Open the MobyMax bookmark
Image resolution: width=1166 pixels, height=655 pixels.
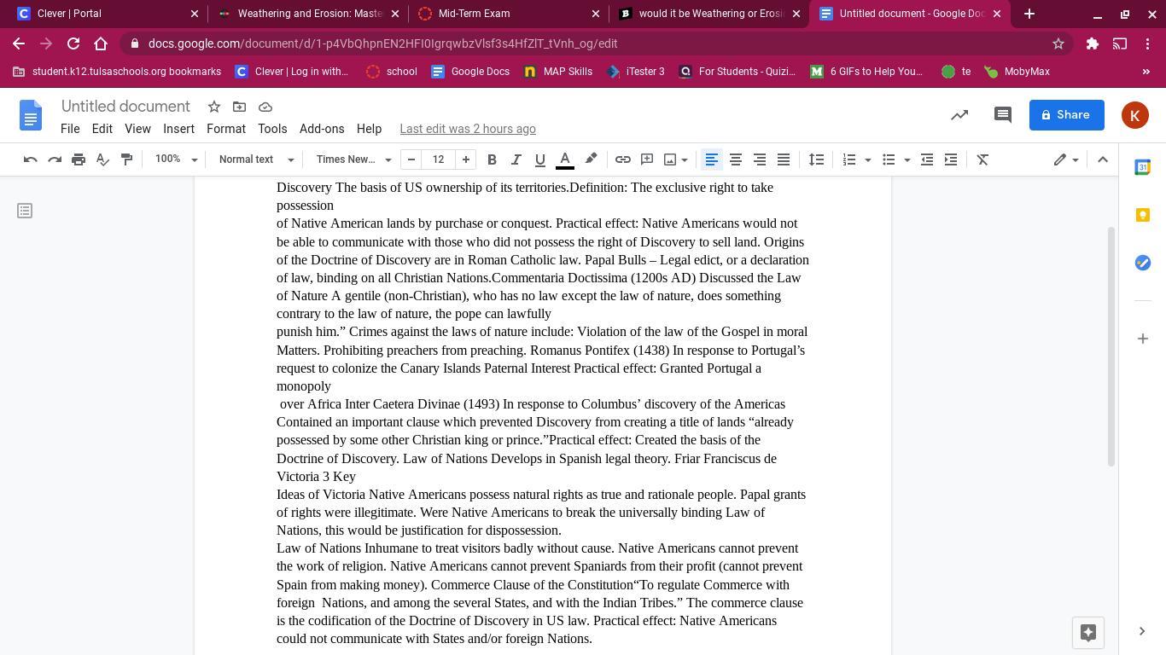1017,72
